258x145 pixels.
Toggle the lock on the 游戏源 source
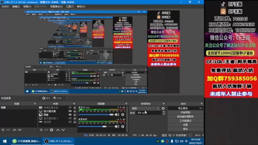[74, 122]
